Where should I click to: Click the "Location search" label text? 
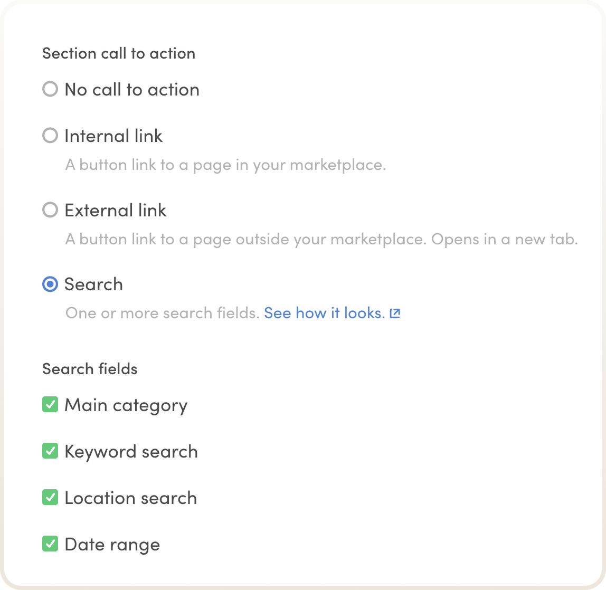coord(130,498)
